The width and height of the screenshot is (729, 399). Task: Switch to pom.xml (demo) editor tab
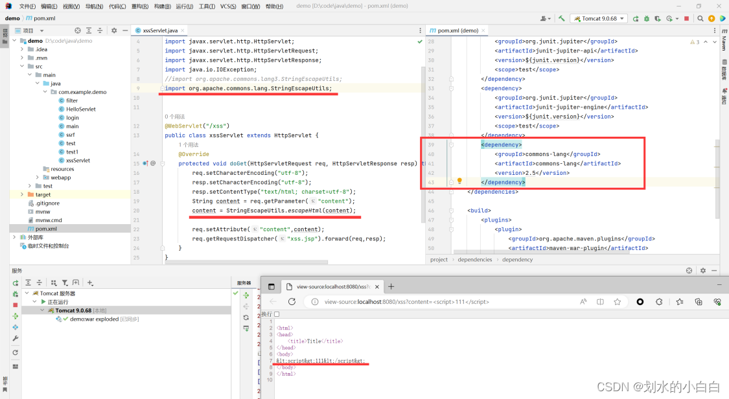tap(458, 30)
